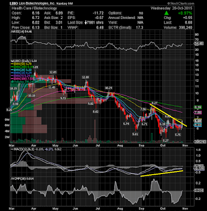
Task: Click the '7.56' September peak label
Action: (143, 109)
